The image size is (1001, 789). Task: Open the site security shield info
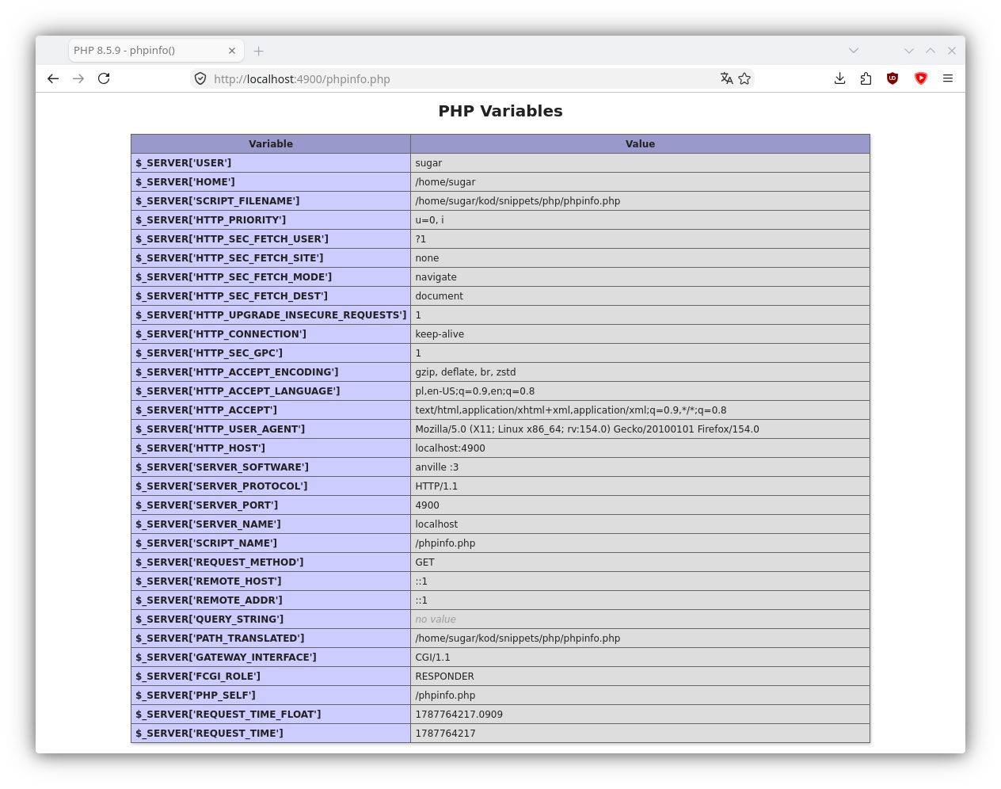click(200, 78)
